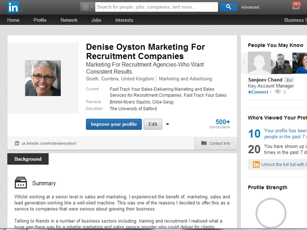Open the Jobs menu
307x230 pixels.
(x=96, y=20)
